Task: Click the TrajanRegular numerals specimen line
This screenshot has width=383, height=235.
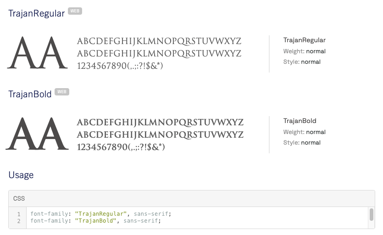Action: (120, 66)
